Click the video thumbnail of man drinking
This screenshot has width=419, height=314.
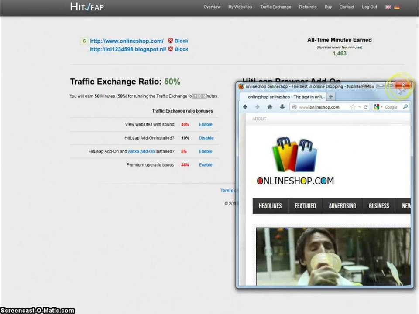pos(333,256)
